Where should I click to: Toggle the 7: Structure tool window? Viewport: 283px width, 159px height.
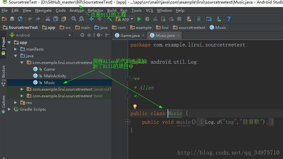[x=3, y=76]
